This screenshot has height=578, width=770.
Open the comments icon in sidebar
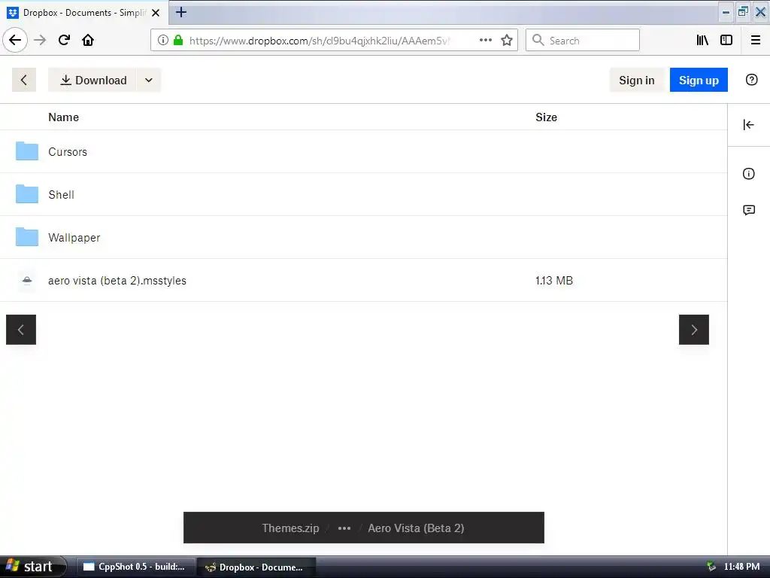[x=748, y=211]
